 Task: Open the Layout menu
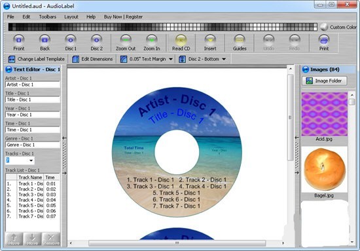point(71,17)
